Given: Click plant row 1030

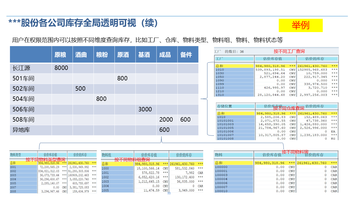Looking at the screenshot, I should pos(234,73).
